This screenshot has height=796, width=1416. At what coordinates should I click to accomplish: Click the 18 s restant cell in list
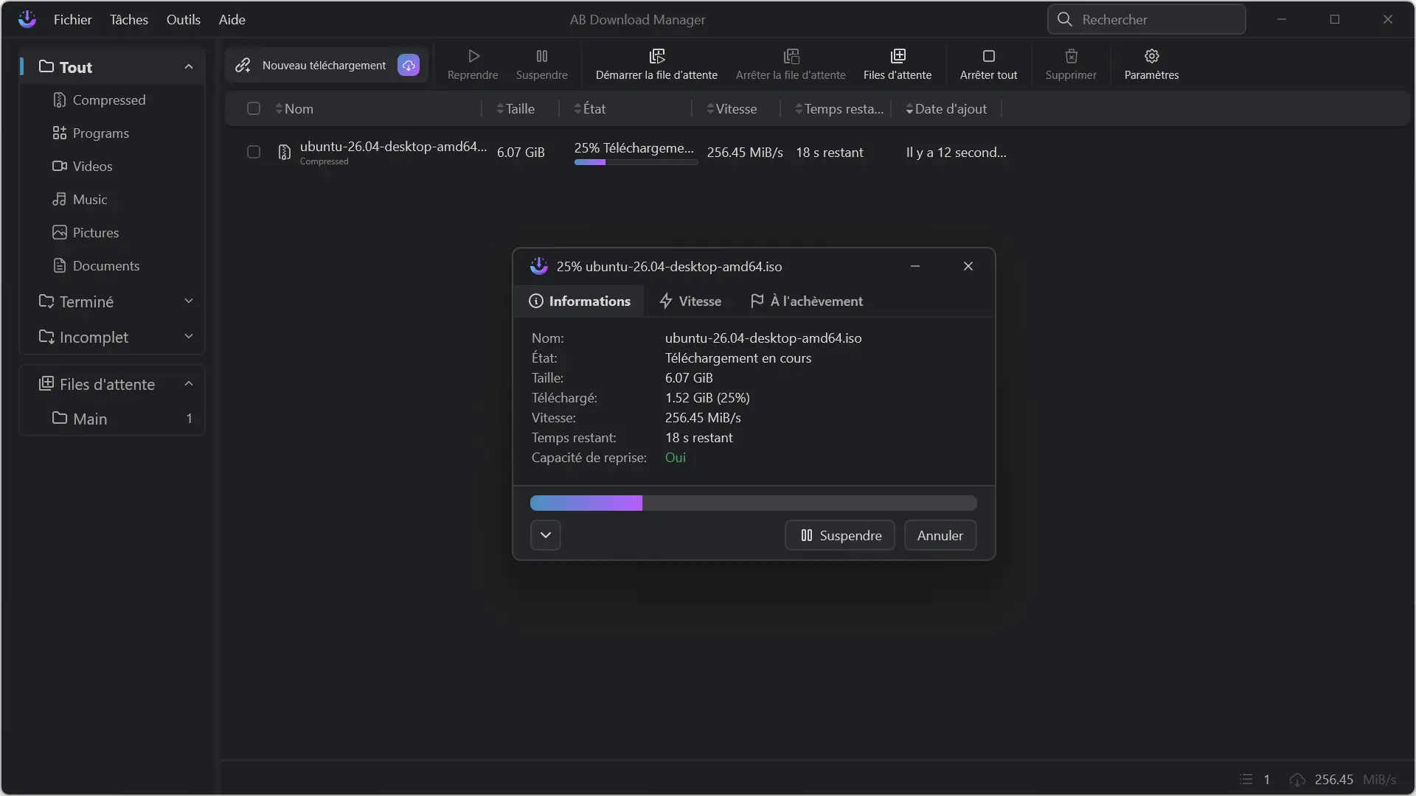pyautogui.click(x=830, y=152)
